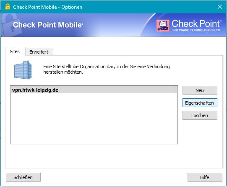Click the padlock icon in the title bar
Image resolution: width=227 pixels, height=187 pixels.
(x=8, y=7)
